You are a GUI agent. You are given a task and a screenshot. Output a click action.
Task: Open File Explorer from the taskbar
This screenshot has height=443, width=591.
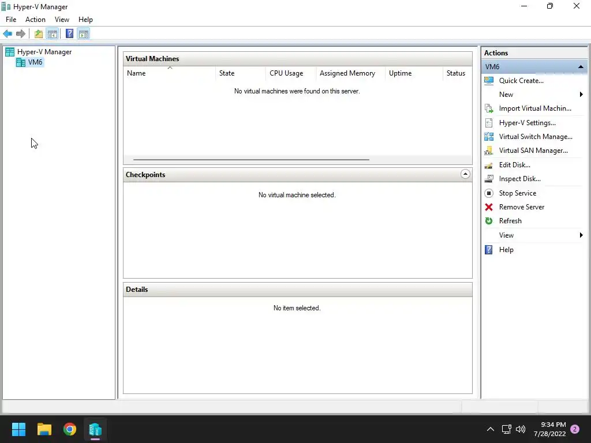click(x=44, y=429)
